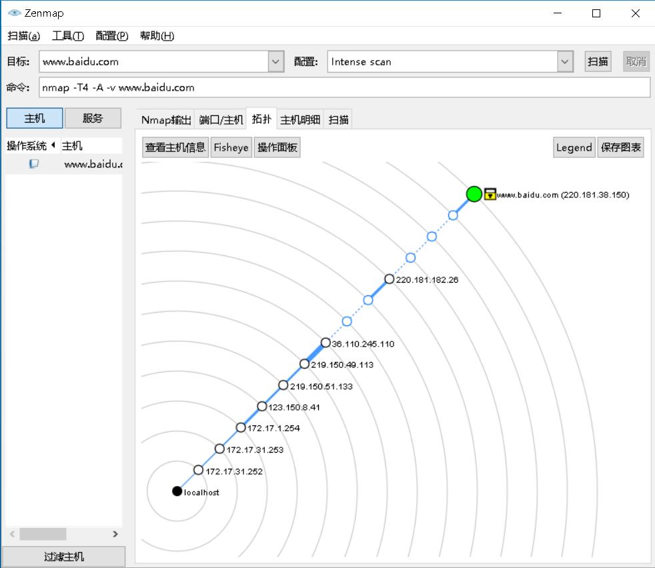The image size is (655, 568).
Task: Click the www.baidu.com (220.181.38.150) label
Action: tap(563, 195)
